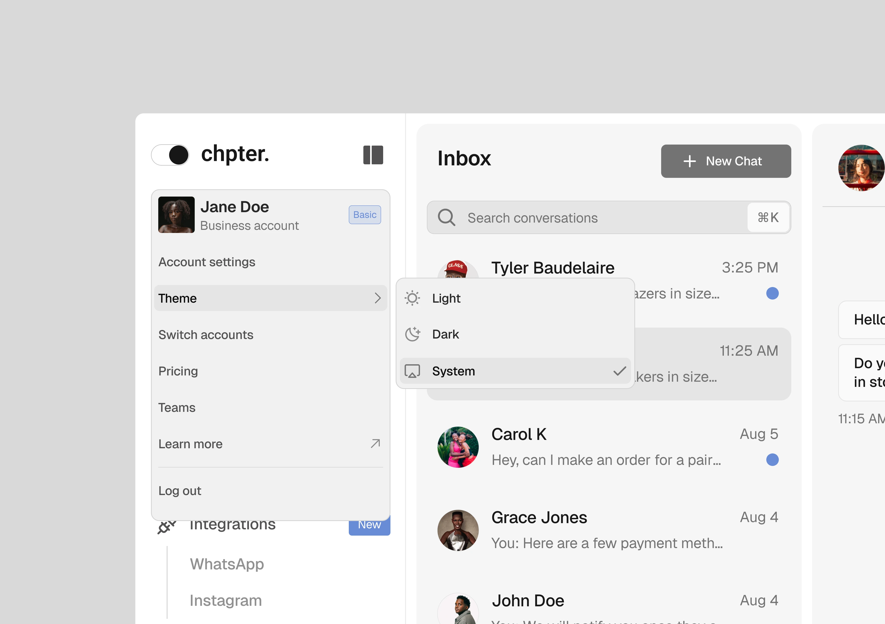
Task: Toggle the switch next to chpter logo
Action: coord(170,155)
